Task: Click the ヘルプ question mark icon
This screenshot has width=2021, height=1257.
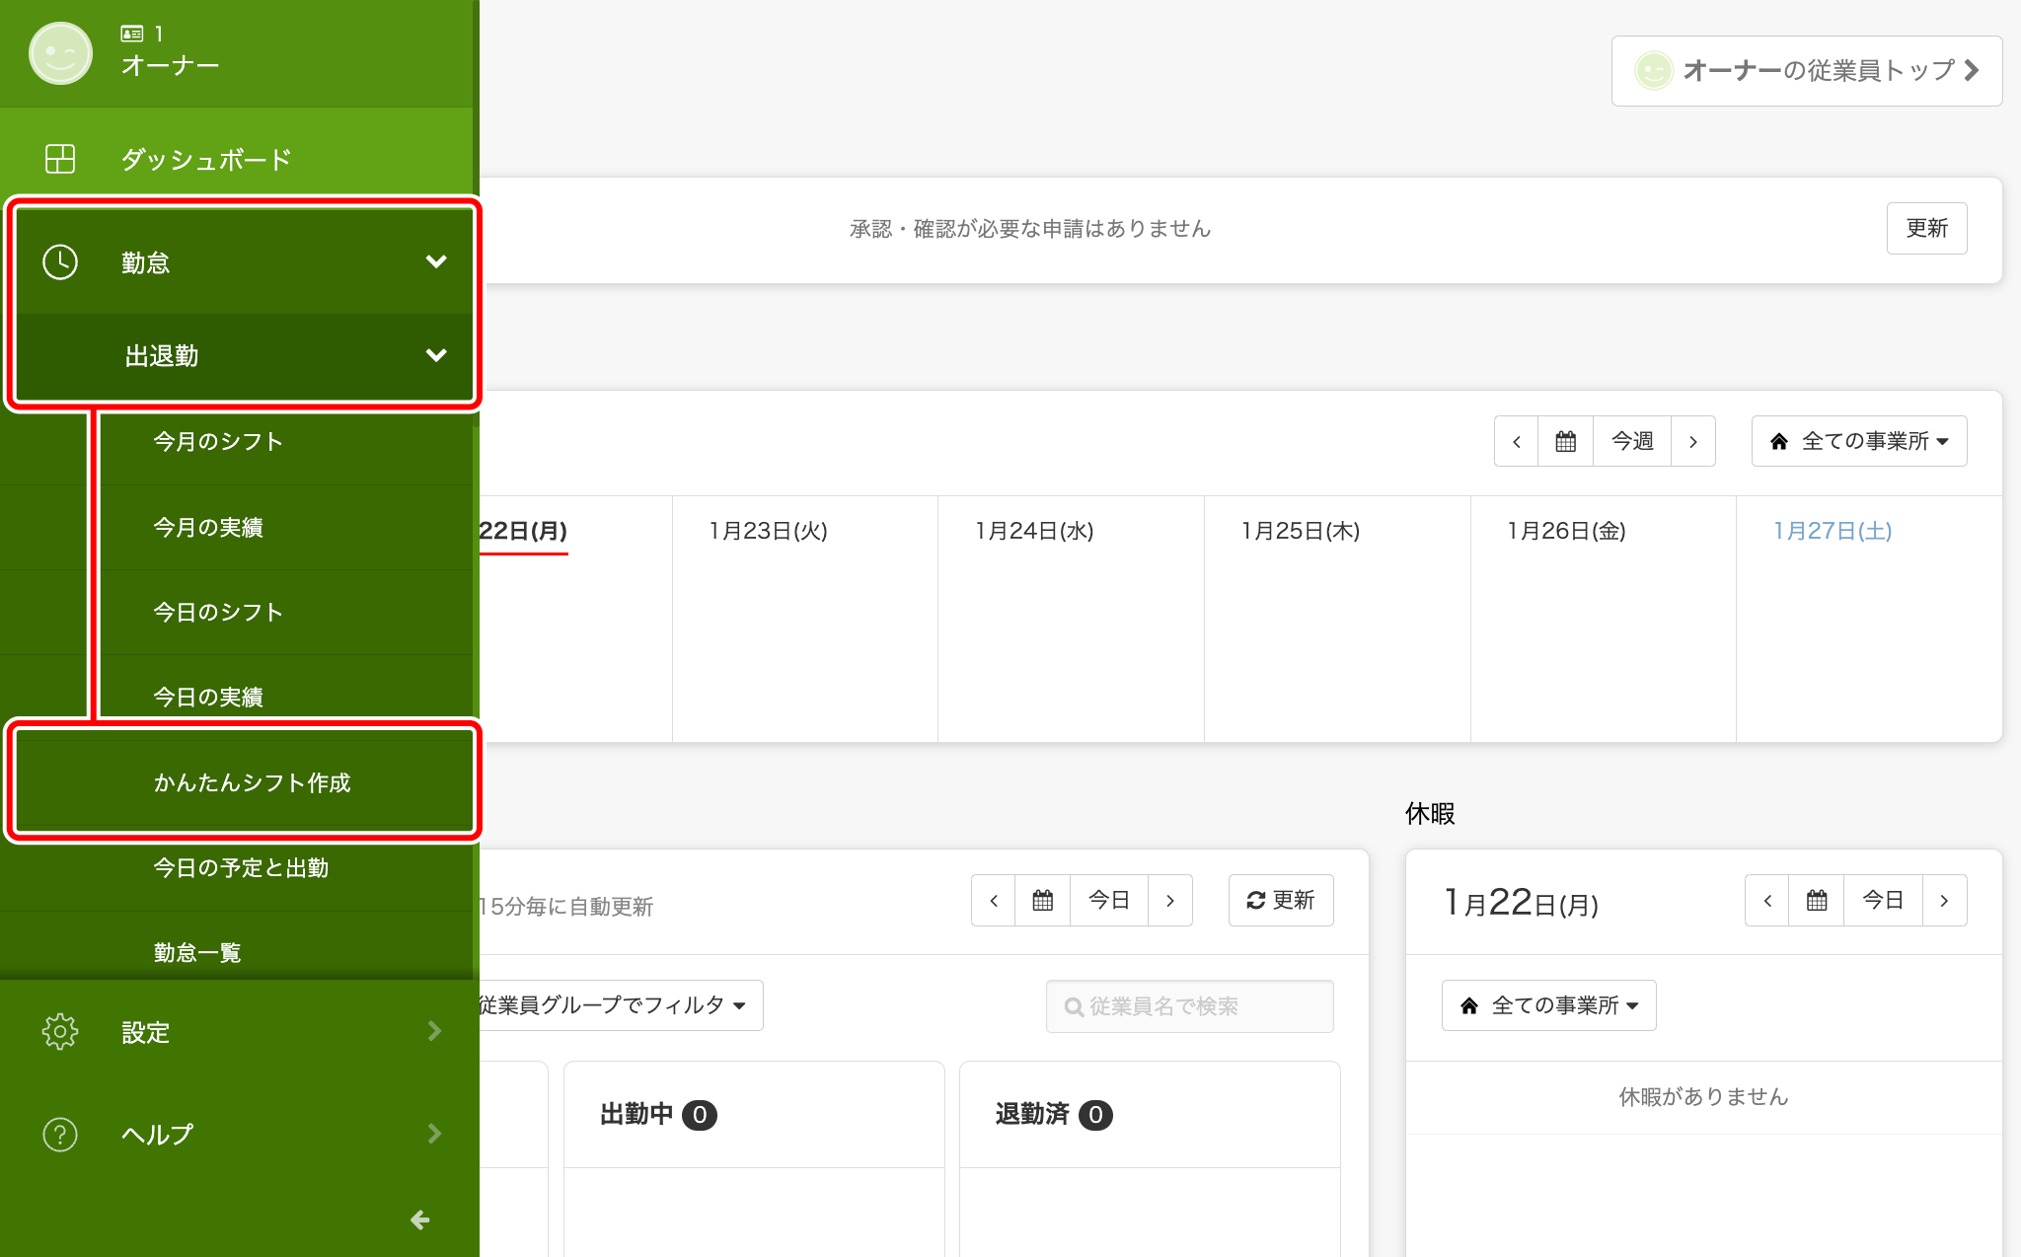Action: 60,1135
